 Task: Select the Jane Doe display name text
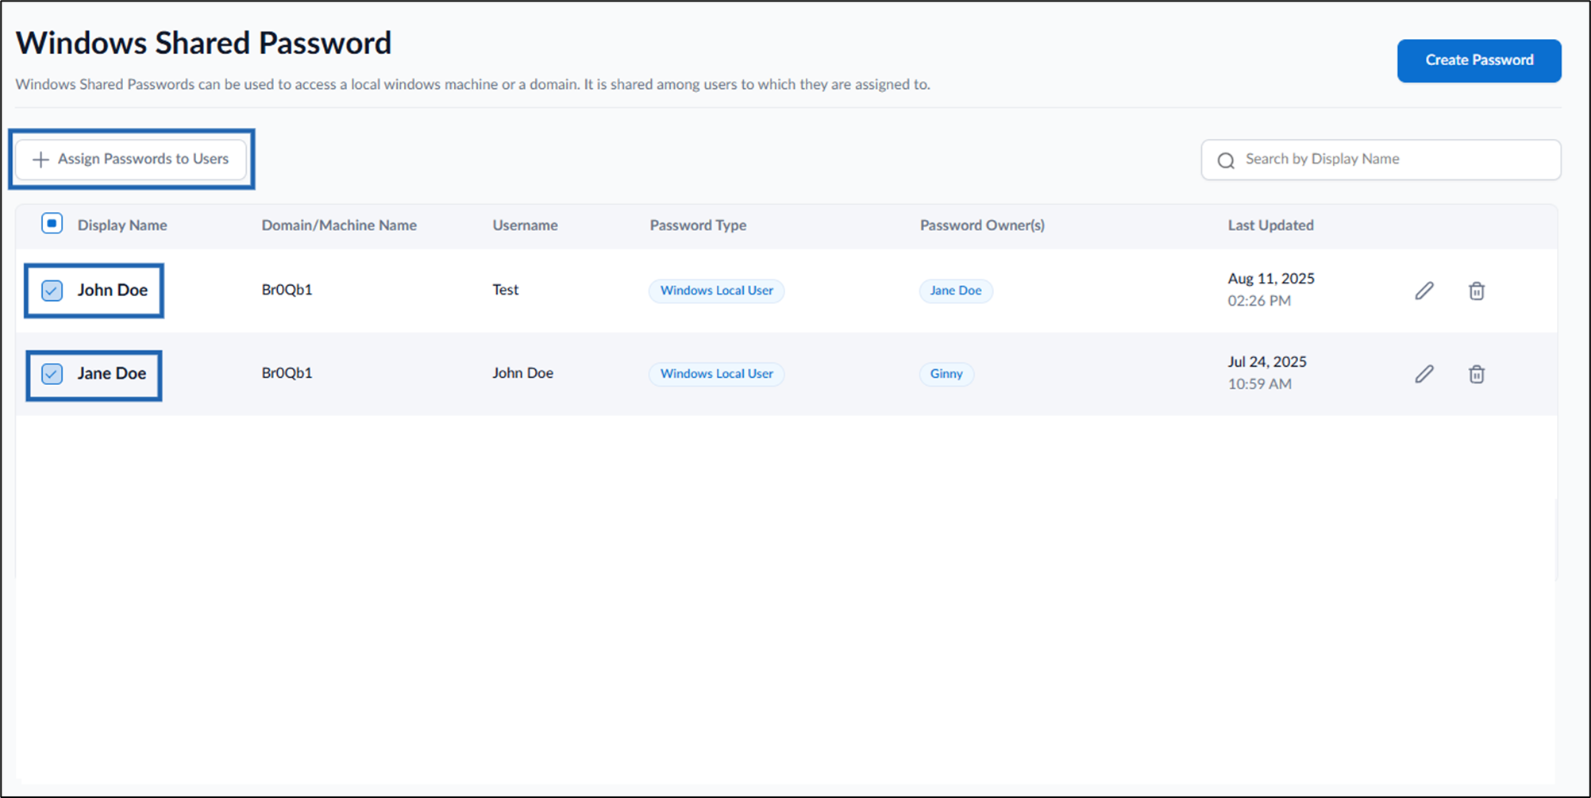point(111,374)
